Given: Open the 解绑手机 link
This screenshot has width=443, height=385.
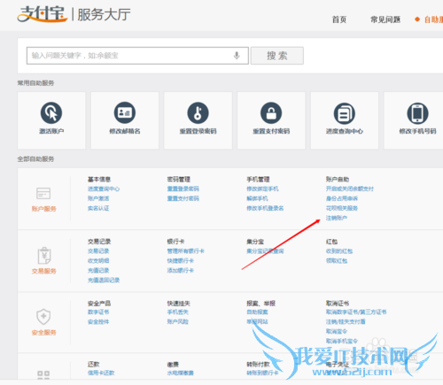Looking at the screenshot, I should pyautogui.click(x=257, y=198).
